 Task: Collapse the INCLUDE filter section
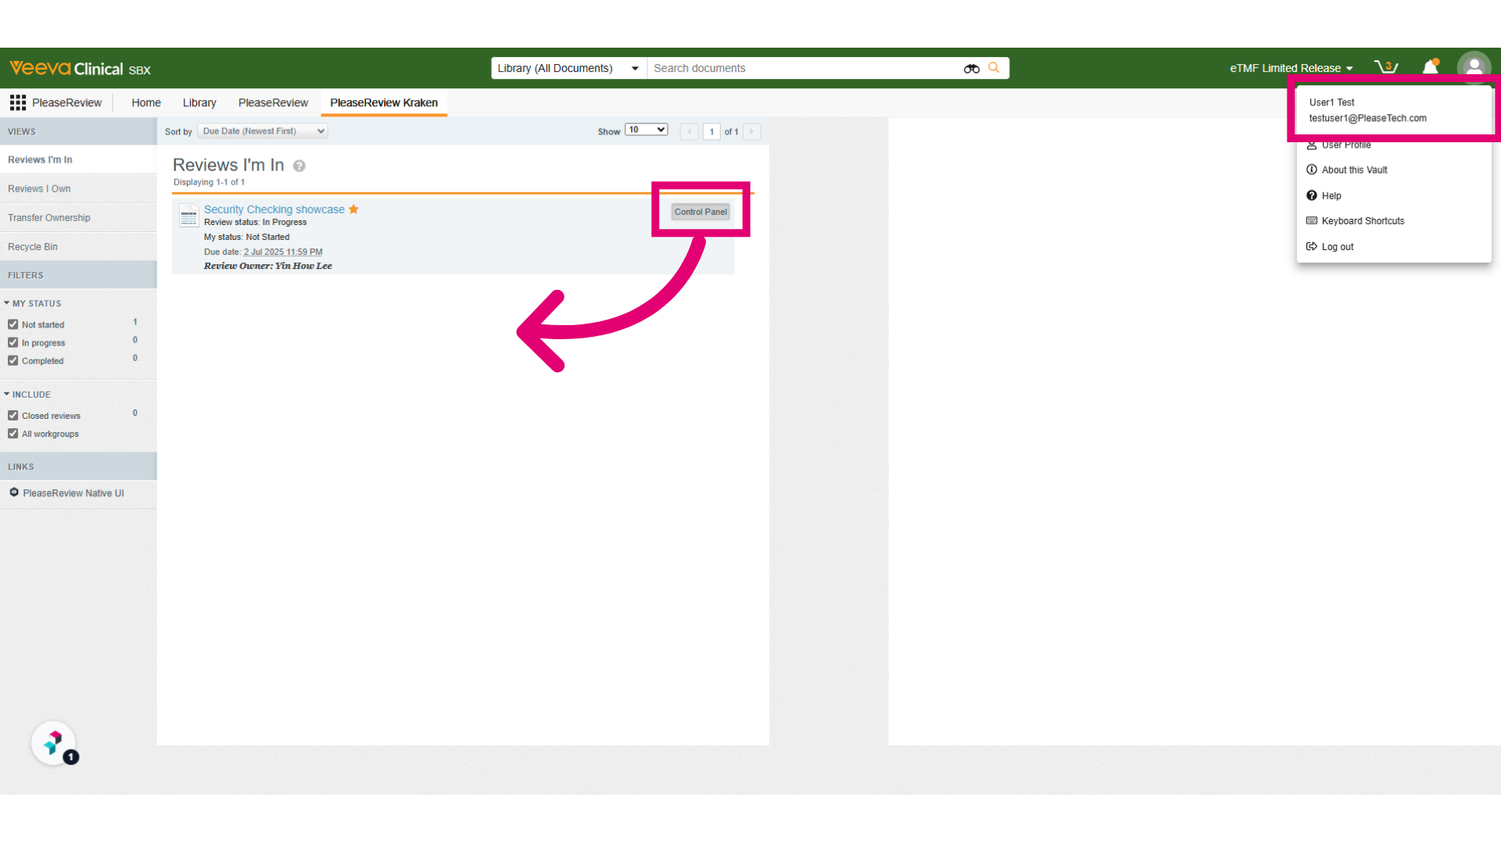27,395
